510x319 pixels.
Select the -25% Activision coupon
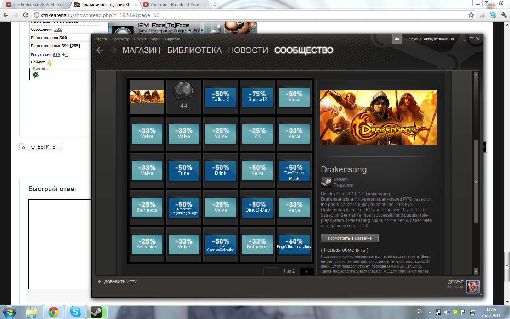(147, 244)
